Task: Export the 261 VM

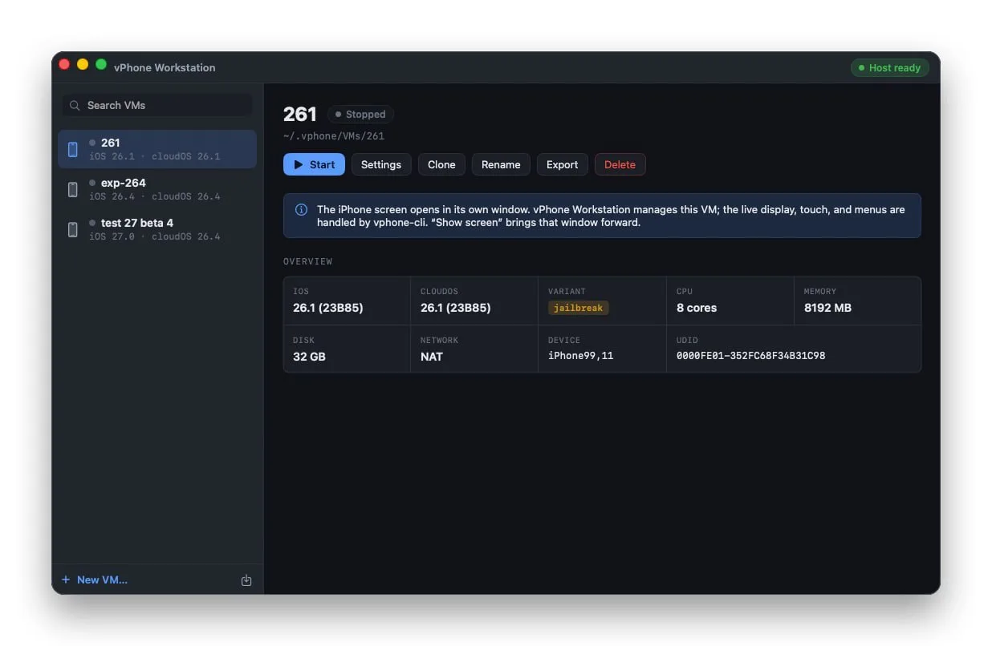Action: pos(562,164)
